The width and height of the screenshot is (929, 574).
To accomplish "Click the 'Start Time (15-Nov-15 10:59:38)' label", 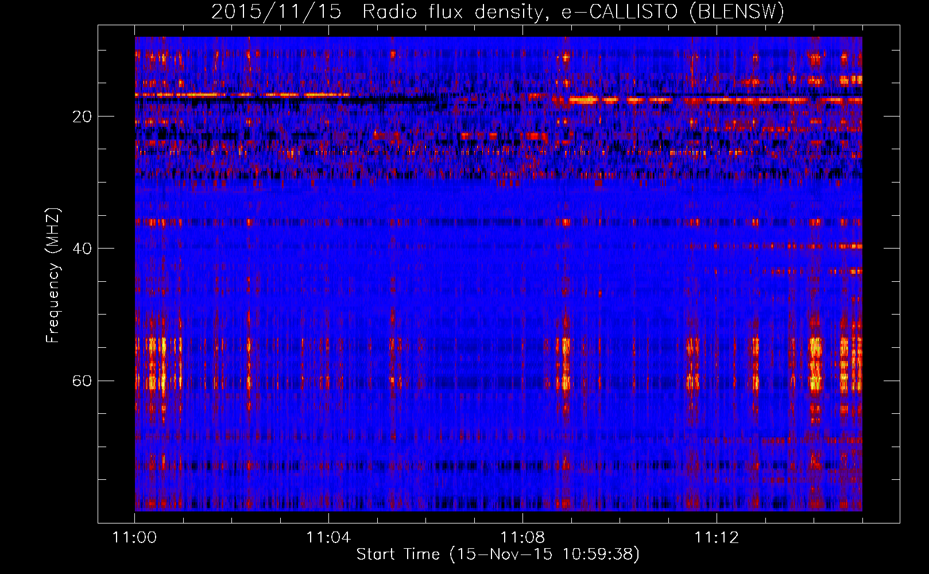I will tap(498, 554).
